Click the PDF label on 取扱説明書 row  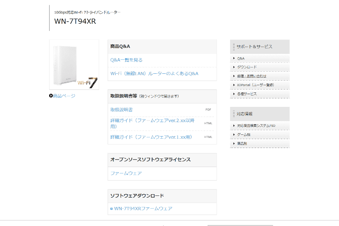(x=208, y=110)
